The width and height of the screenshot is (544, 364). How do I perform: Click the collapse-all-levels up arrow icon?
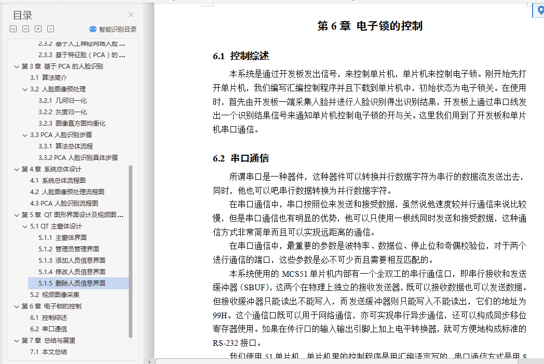[25, 29]
